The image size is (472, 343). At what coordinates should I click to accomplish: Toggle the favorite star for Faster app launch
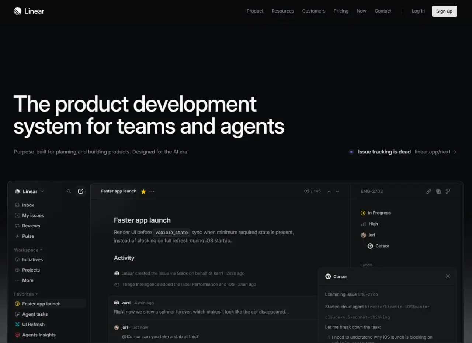pyautogui.click(x=143, y=191)
